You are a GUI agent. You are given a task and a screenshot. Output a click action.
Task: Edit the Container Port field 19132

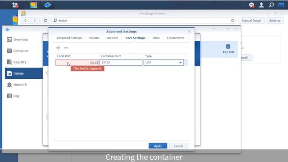pos(121,63)
